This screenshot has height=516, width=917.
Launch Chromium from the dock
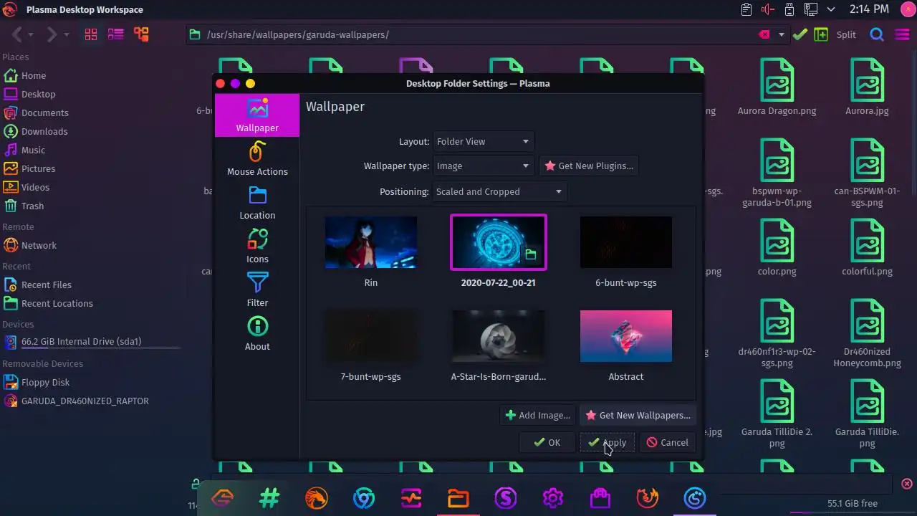click(x=364, y=498)
